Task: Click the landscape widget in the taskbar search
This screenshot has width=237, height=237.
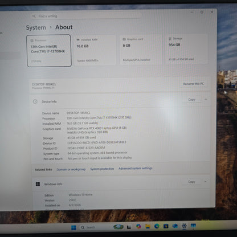Action: 118,227
